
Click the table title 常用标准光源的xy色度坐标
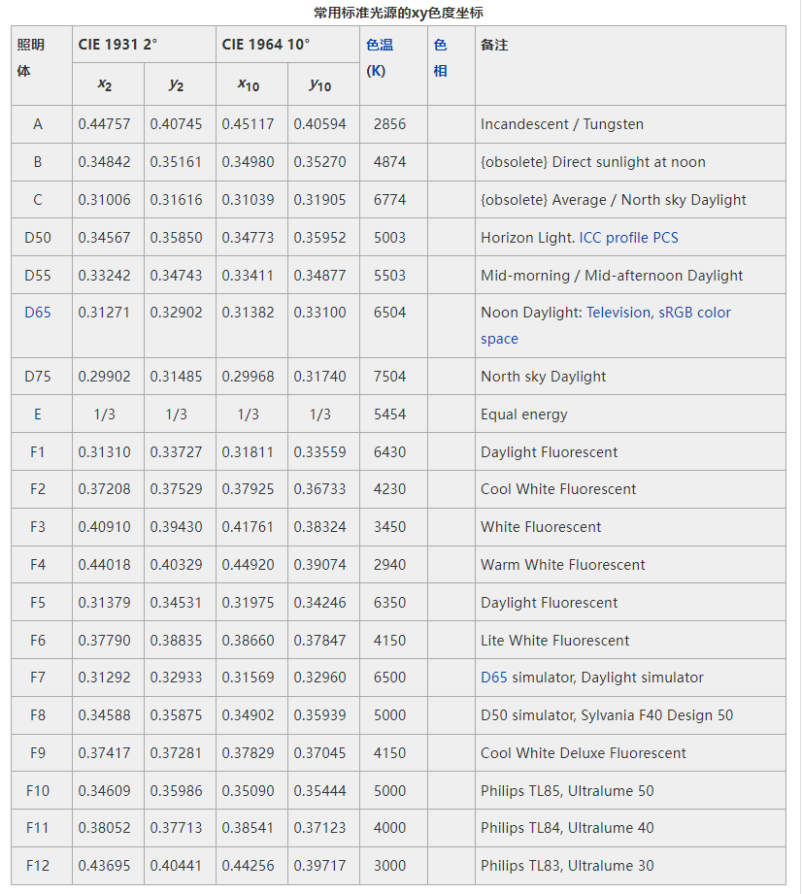pos(399,13)
